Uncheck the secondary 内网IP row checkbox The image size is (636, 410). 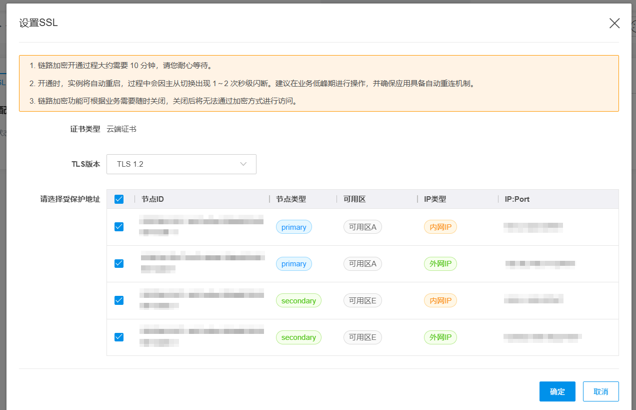click(119, 300)
